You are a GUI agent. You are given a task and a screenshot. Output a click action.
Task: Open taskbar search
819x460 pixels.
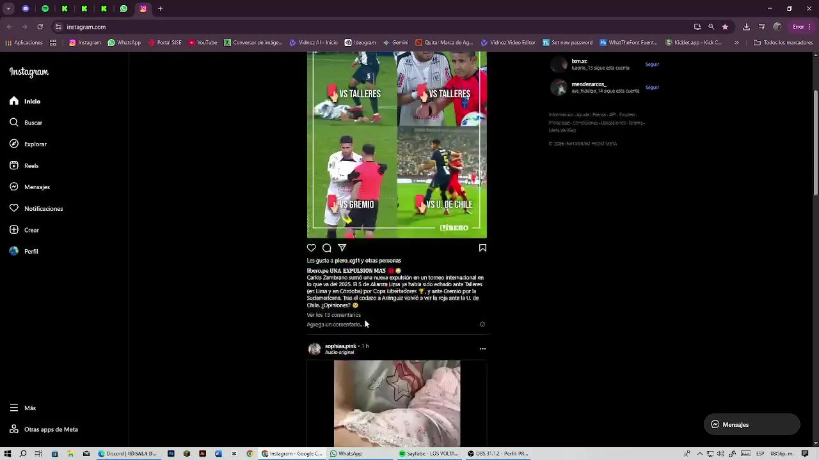click(x=23, y=454)
